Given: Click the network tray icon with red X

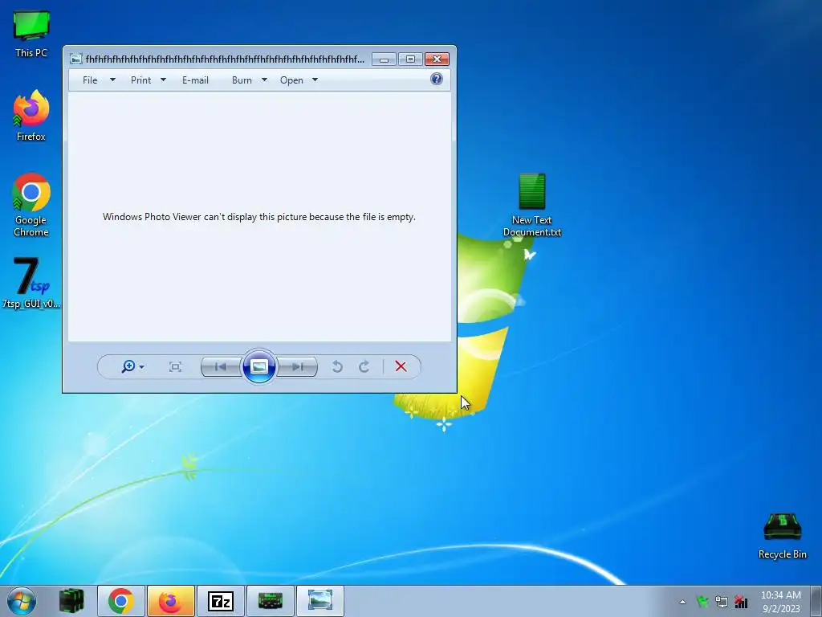Looking at the screenshot, I should (741, 601).
